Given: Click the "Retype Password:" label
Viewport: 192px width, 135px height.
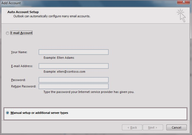Looking at the screenshot, I should [x=24, y=86].
